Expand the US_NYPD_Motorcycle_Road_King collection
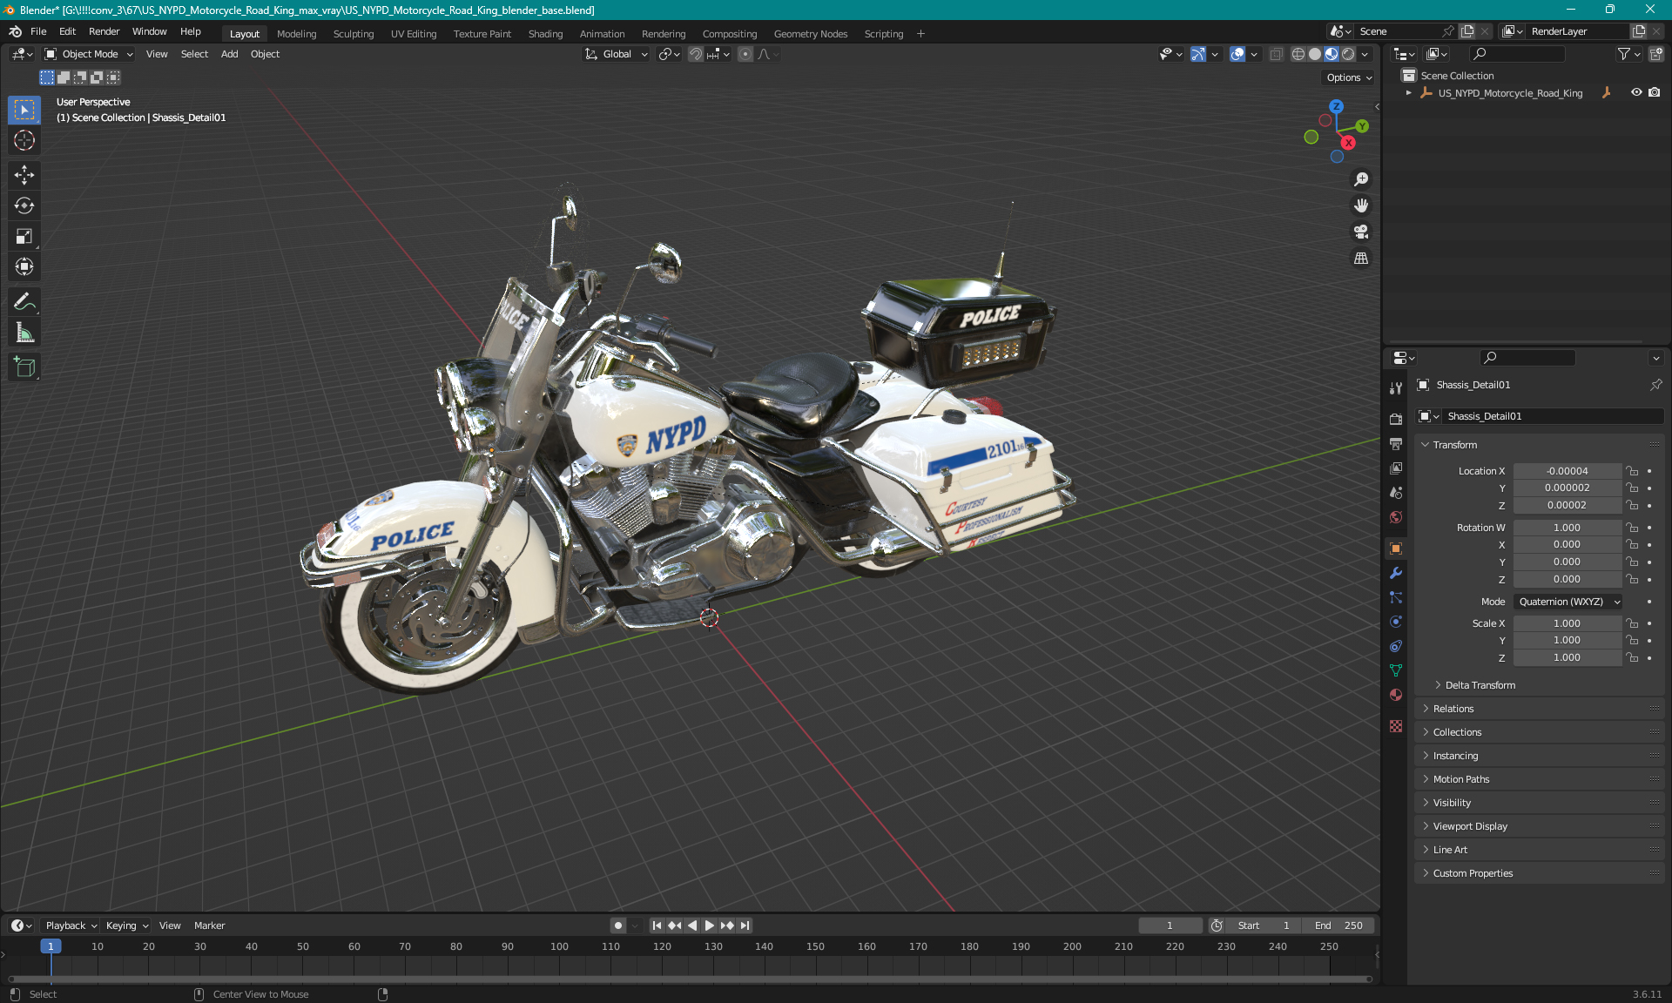Viewport: 1672px width, 1003px height. pyautogui.click(x=1409, y=93)
